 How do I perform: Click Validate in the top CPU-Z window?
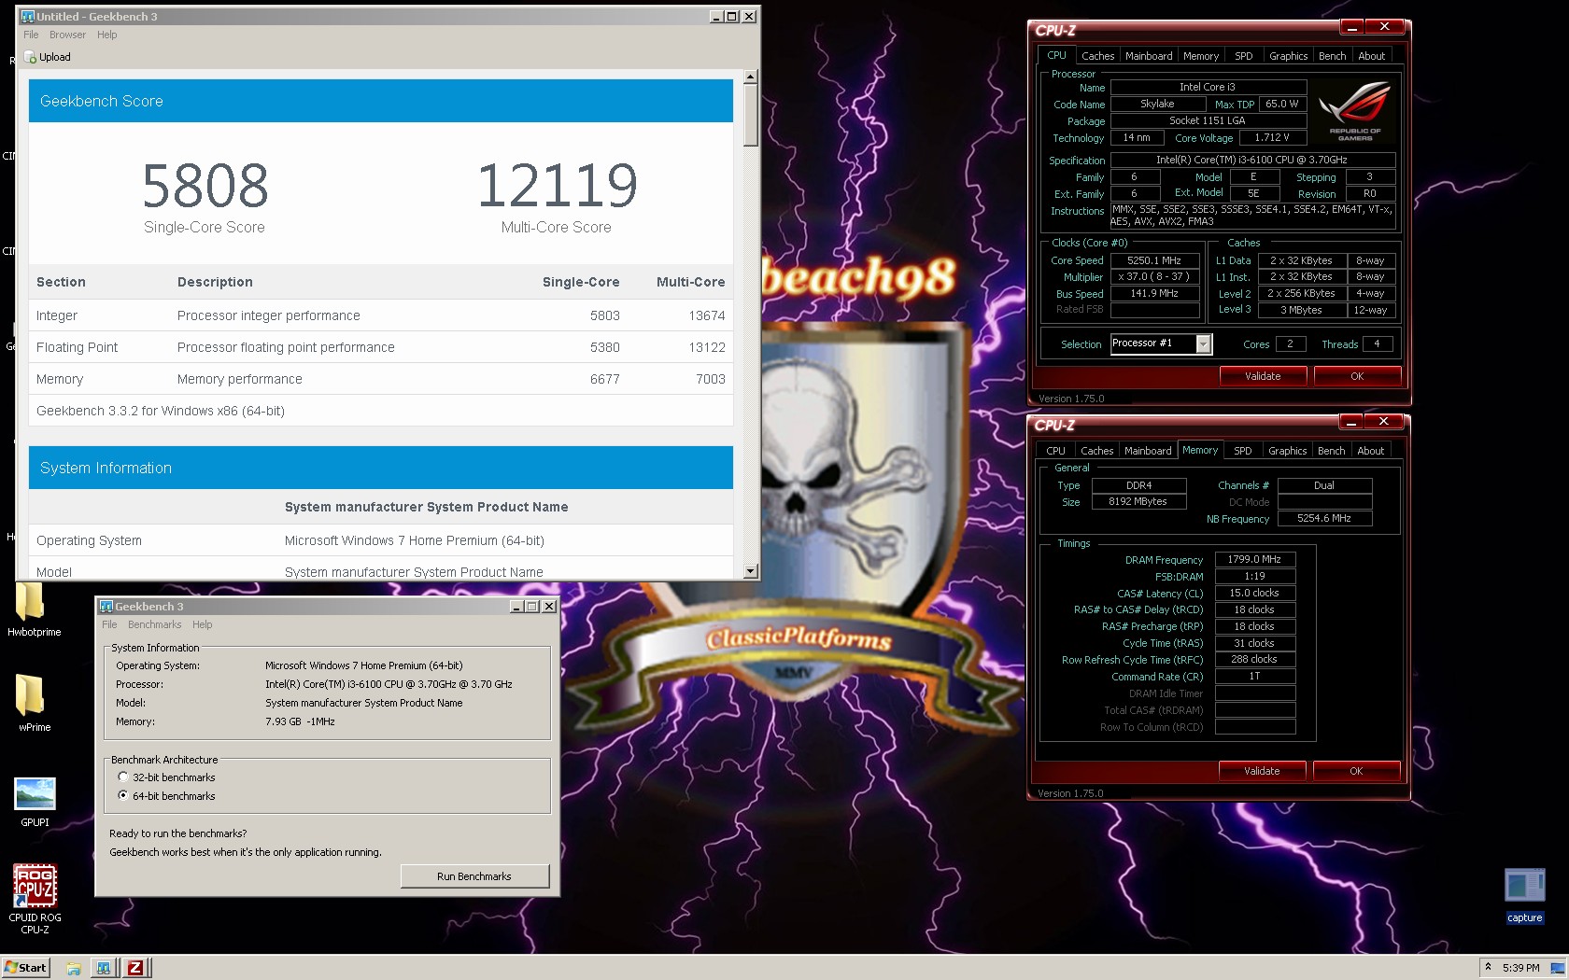pos(1263,376)
